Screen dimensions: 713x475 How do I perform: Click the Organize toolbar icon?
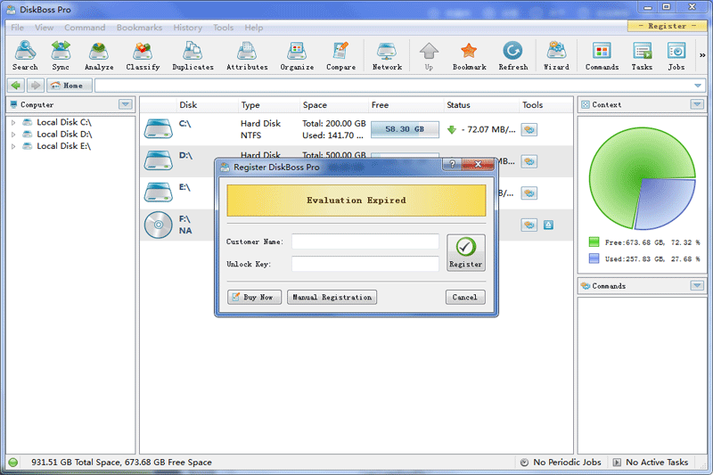297,55
